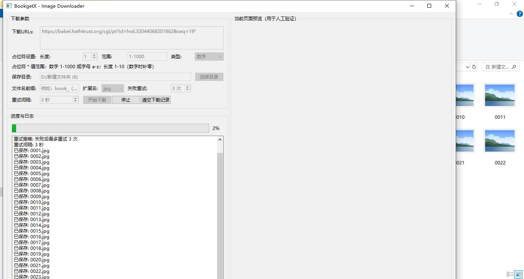Increase the 长度 spinner value
Image resolution: width=524 pixels, height=279 pixels.
click(x=94, y=55)
